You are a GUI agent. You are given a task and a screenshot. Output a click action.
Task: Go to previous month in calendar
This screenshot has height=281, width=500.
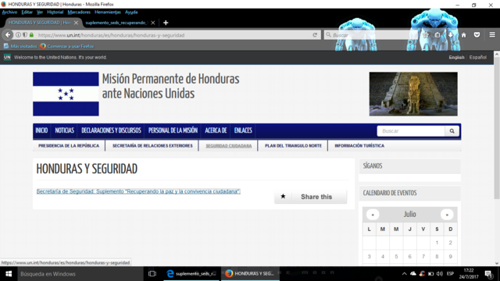click(x=373, y=215)
